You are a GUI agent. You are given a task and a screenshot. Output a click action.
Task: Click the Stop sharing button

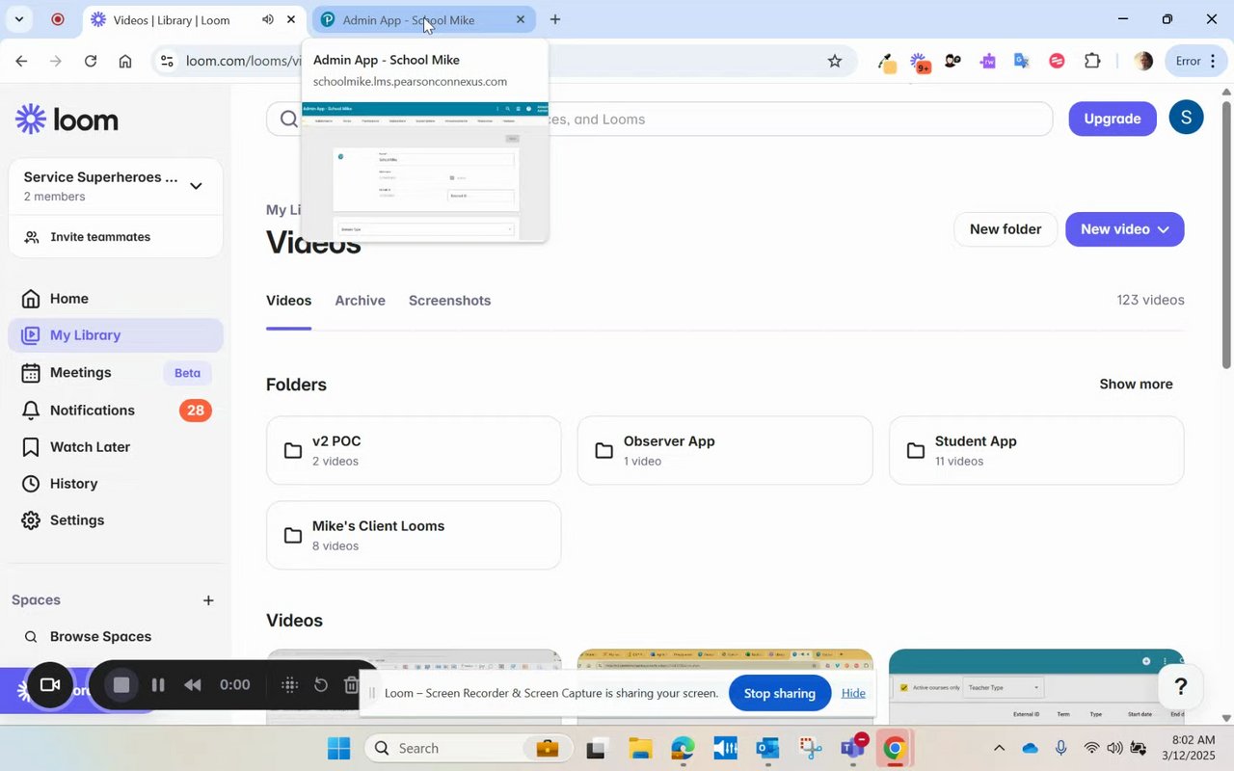tap(780, 693)
